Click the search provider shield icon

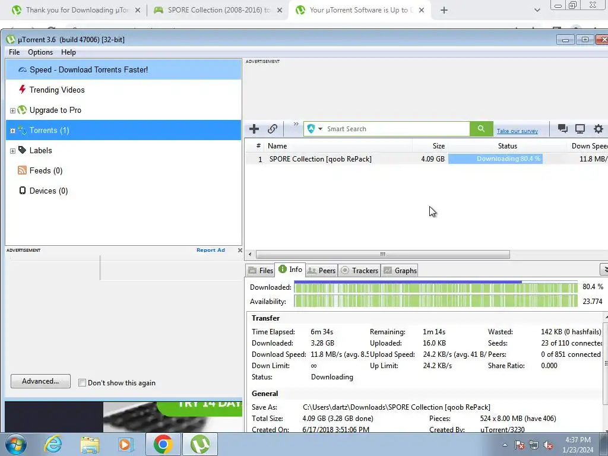coord(311,129)
